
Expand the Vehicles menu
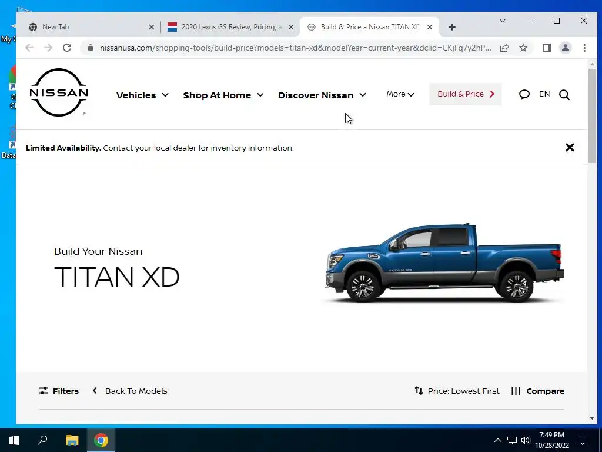(142, 95)
